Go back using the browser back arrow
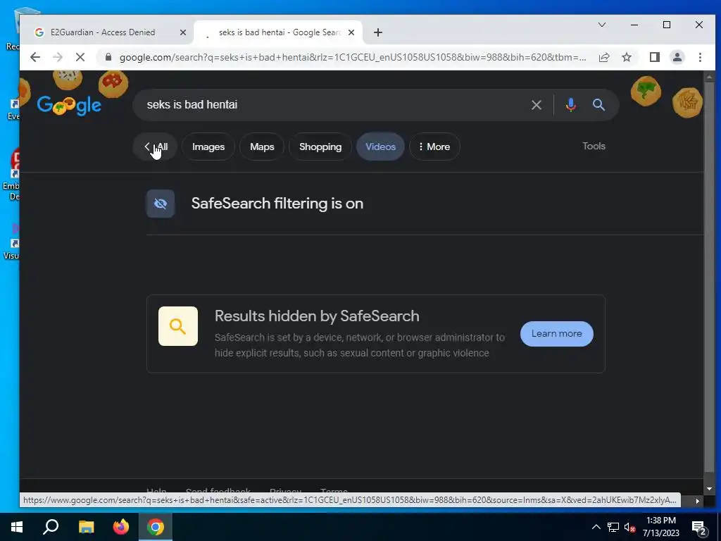 coord(35,57)
